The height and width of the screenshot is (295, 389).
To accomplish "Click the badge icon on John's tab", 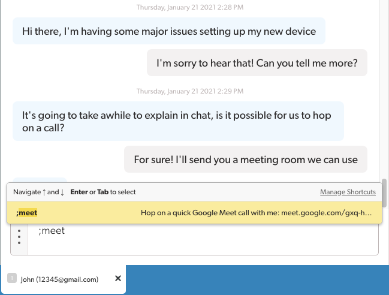I will coord(11,278).
